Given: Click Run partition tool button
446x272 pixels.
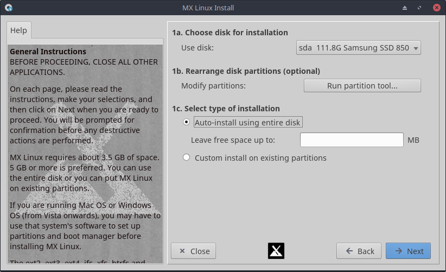Looking at the screenshot, I should pyautogui.click(x=362, y=86).
